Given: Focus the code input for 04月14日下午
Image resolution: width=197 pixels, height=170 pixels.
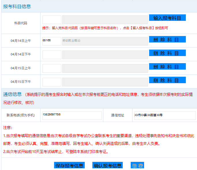Looking at the screenshot, I should 52,55.
